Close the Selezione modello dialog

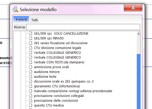(133, 8)
